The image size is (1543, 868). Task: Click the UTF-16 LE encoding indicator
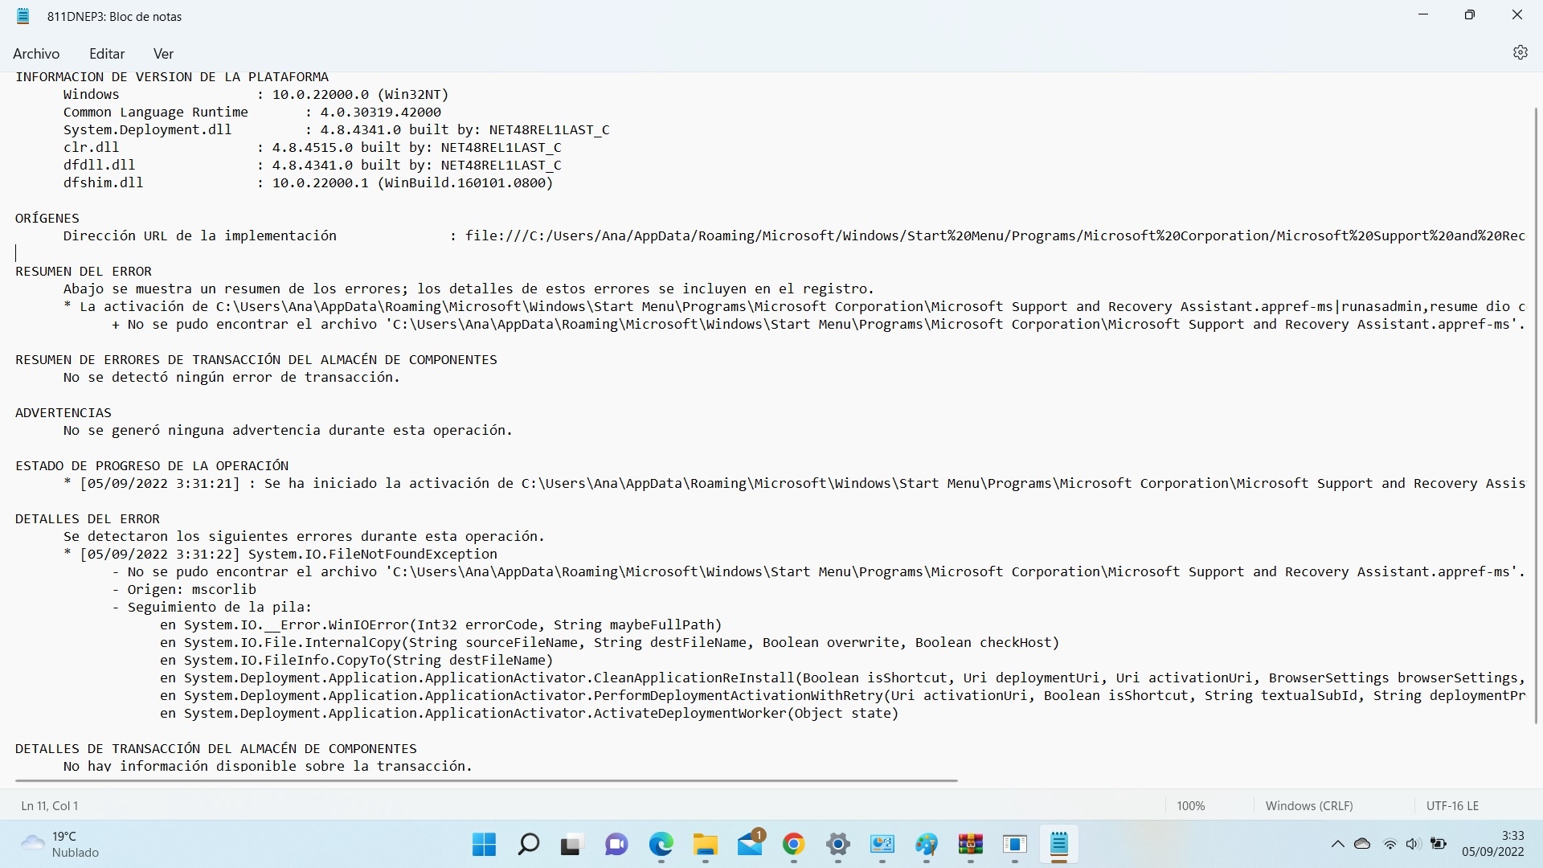[1451, 805]
